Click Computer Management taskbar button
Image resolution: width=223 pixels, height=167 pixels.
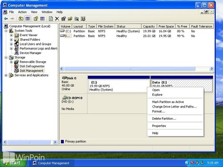pos(52,163)
